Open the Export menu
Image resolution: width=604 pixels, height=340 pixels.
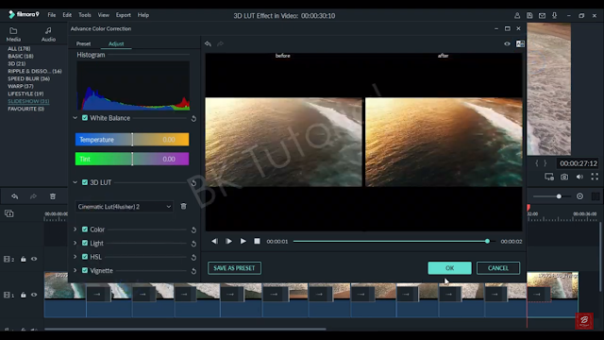124,15
